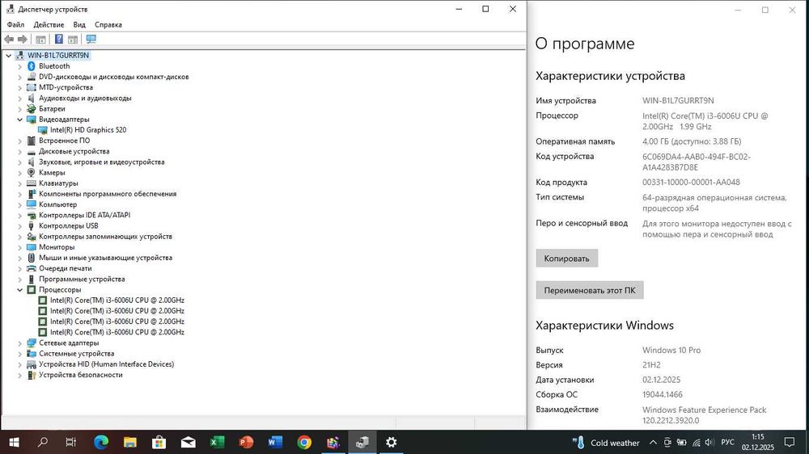Open the notification center icon
Screen dimensions: 809x454
790,442
